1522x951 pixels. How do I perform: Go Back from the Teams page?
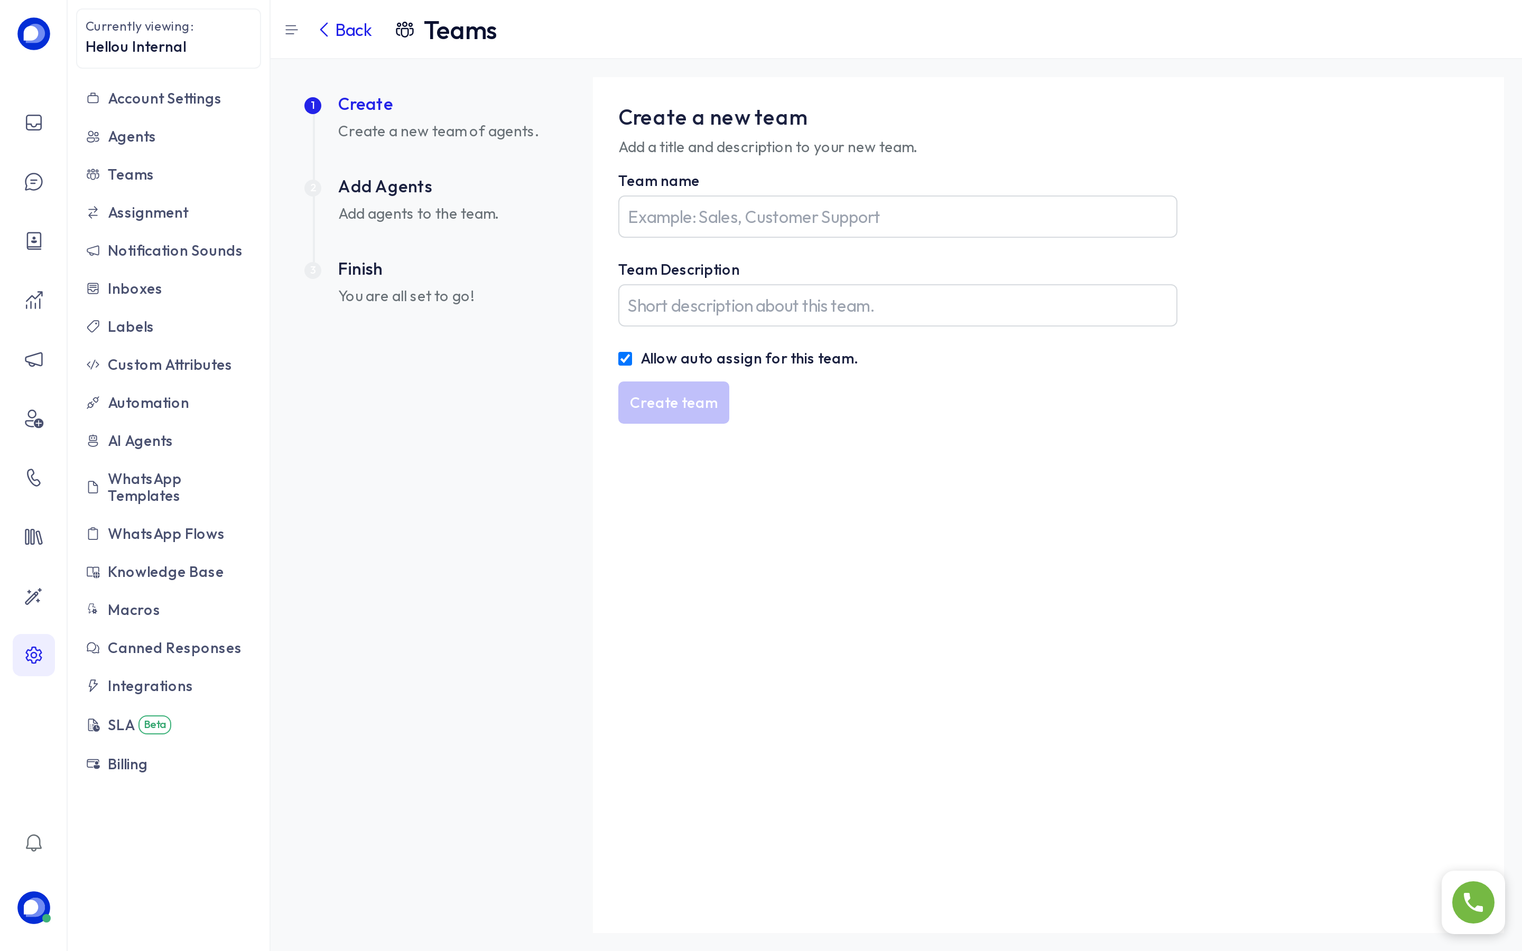tap(345, 30)
